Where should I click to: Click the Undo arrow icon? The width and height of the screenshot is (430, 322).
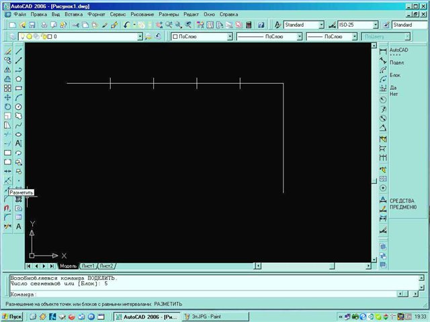click(126, 25)
